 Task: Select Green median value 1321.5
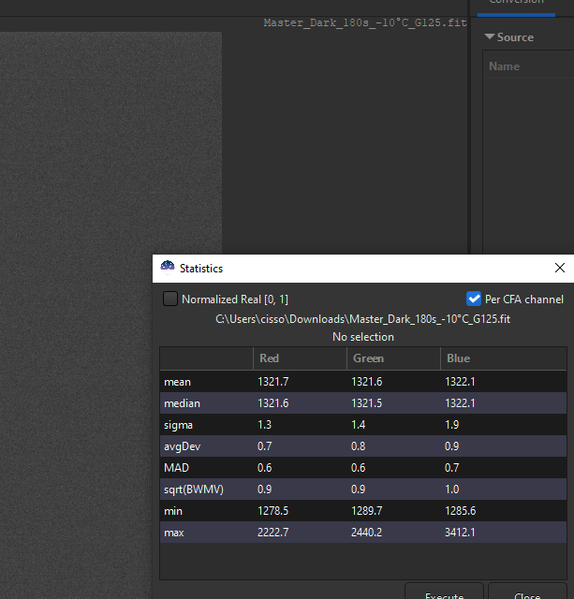point(366,403)
